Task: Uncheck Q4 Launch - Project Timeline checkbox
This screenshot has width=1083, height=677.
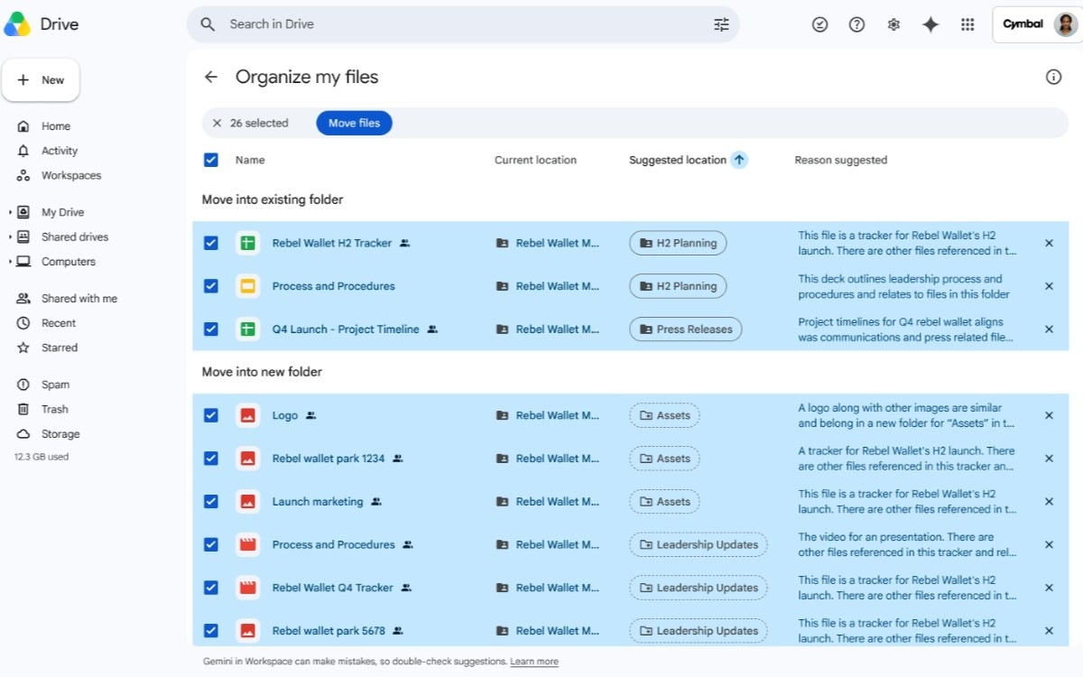Action: pos(211,329)
